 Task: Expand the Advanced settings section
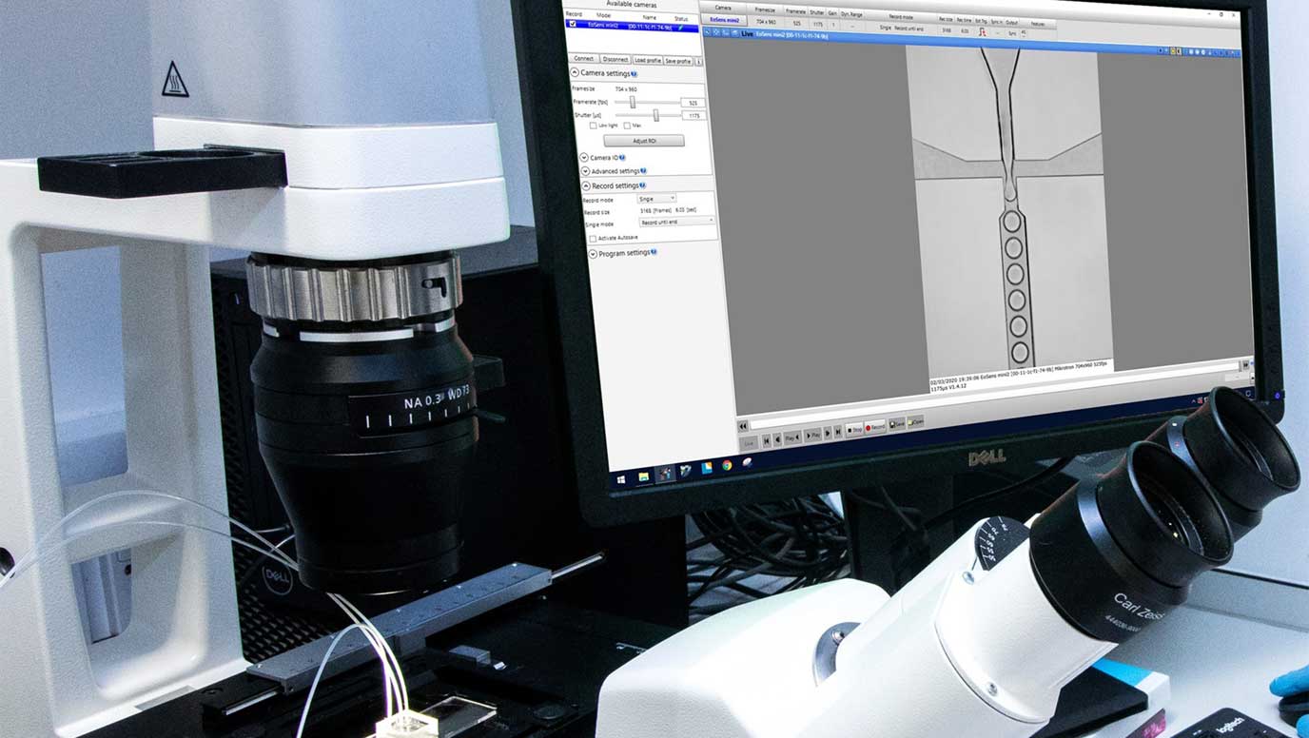pyautogui.click(x=585, y=171)
